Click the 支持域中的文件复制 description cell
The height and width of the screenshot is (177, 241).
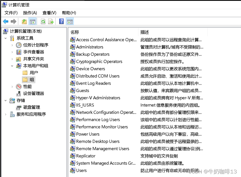pyautogui.click(x=159, y=156)
